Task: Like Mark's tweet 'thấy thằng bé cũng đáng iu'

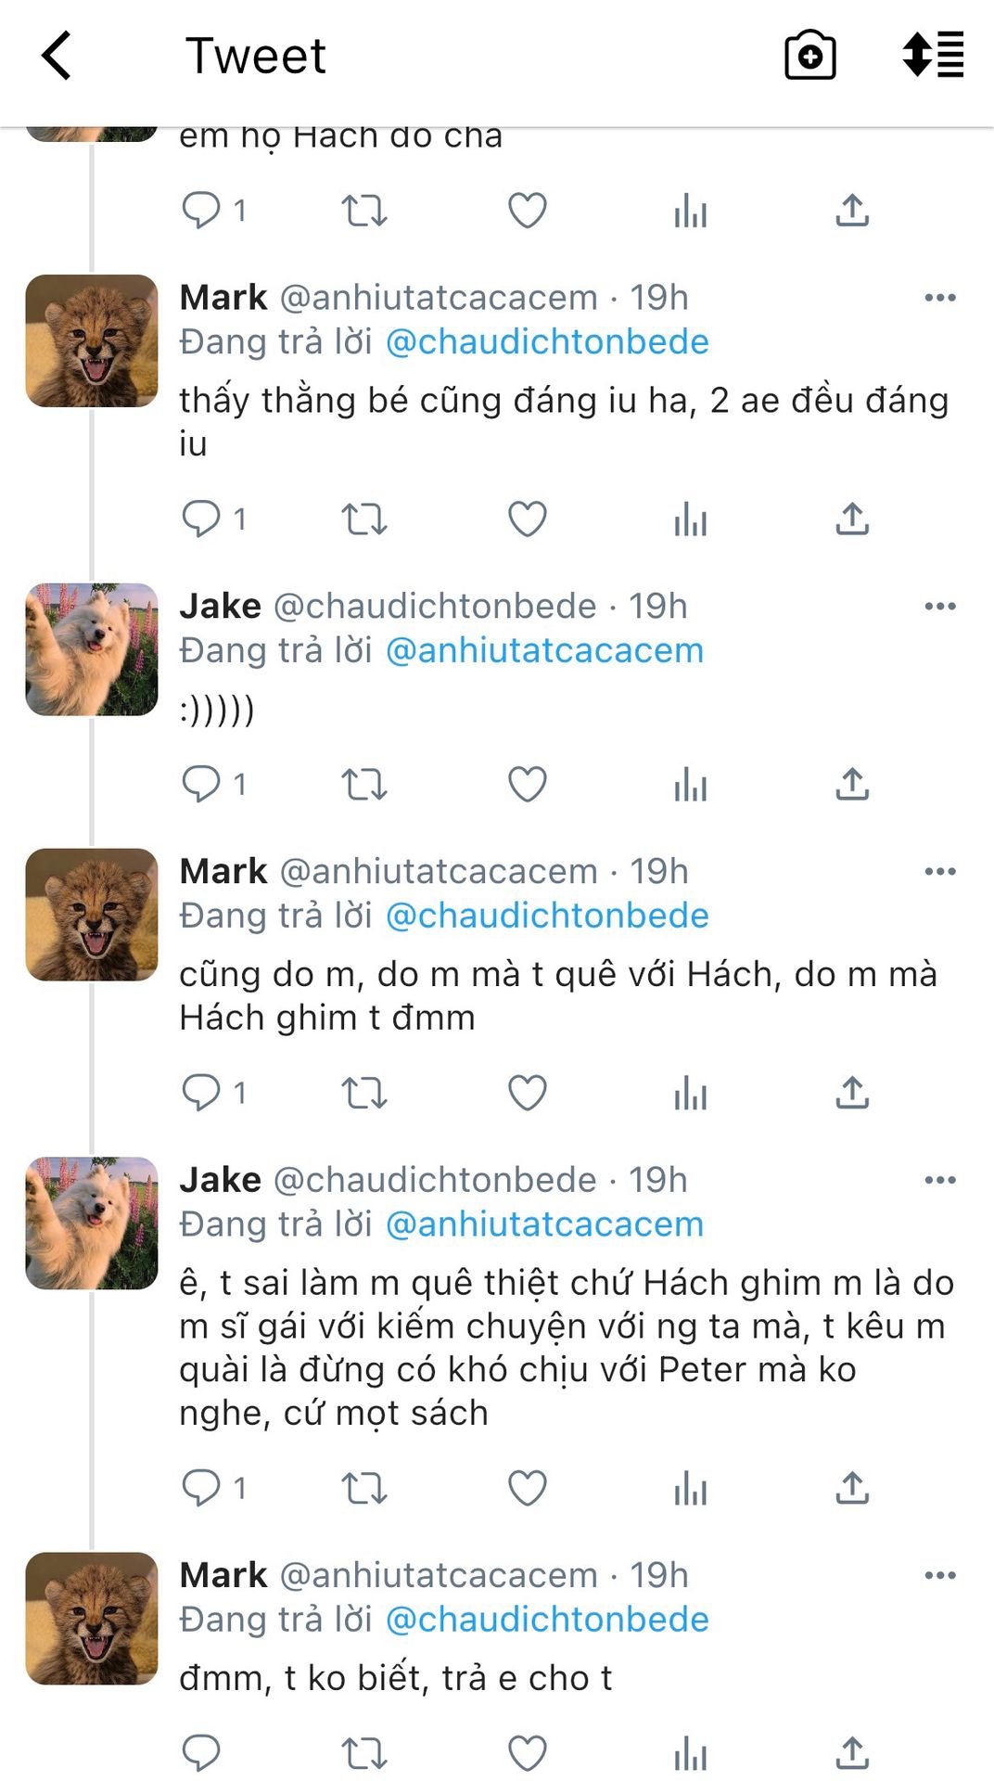Action: tap(527, 519)
